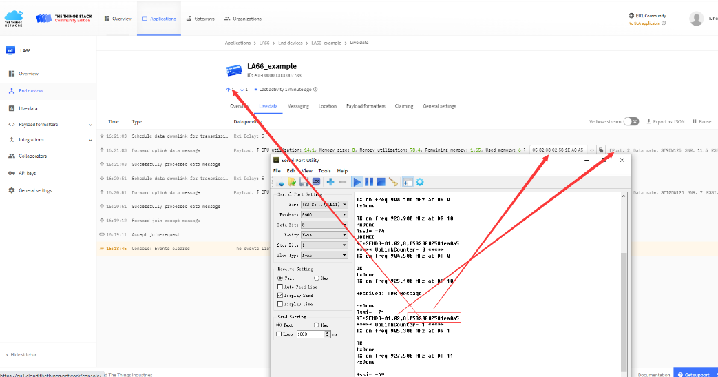The height and width of the screenshot is (377, 718).
Task: Click the blue play button in Serial Port Utility
Action: [x=357, y=182]
